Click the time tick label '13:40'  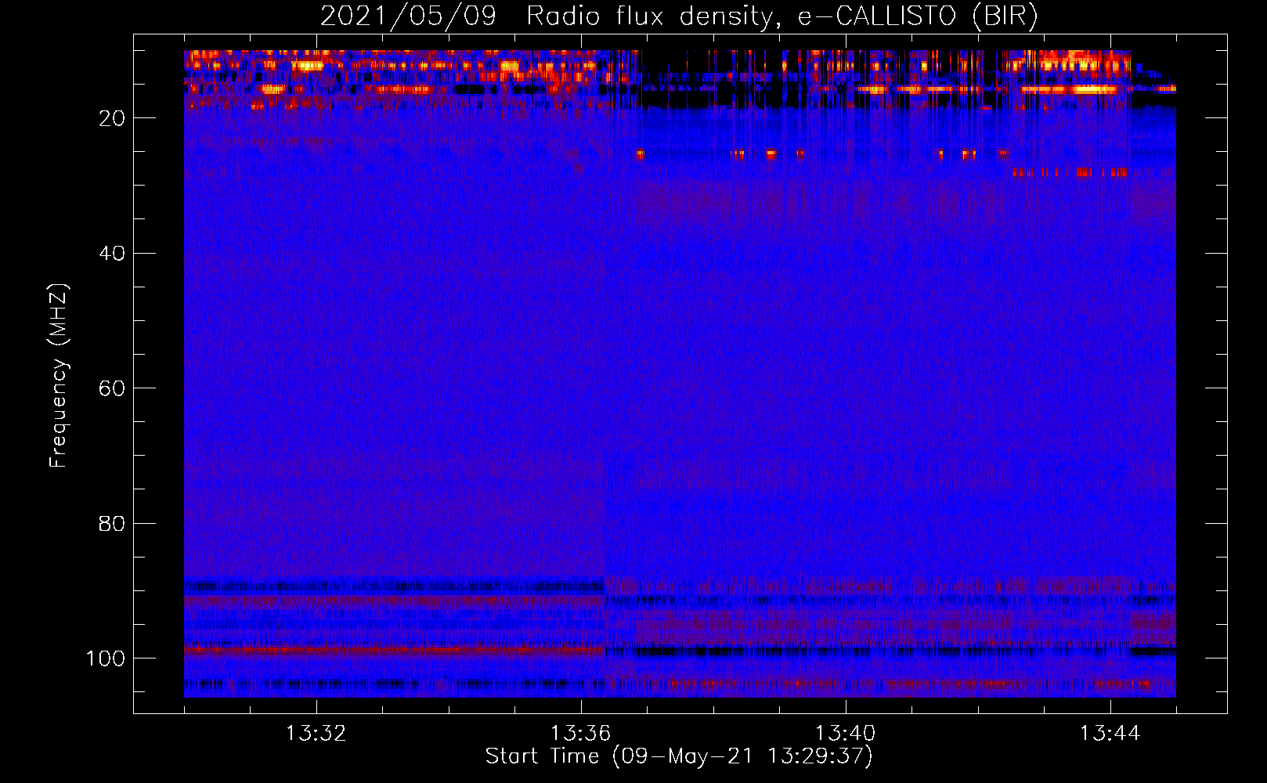click(x=845, y=734)
